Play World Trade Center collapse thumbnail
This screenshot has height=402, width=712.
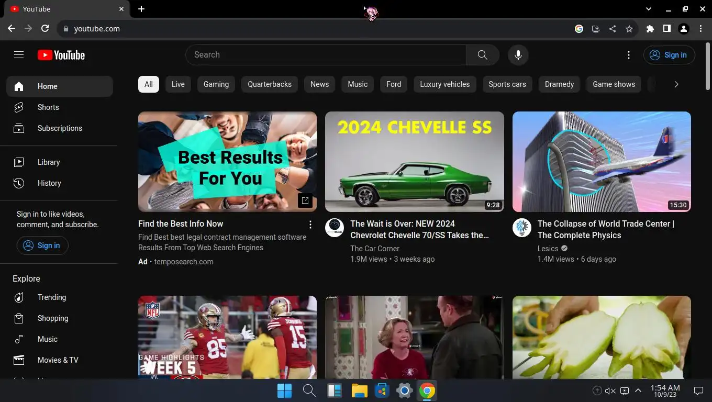(602, 162)
